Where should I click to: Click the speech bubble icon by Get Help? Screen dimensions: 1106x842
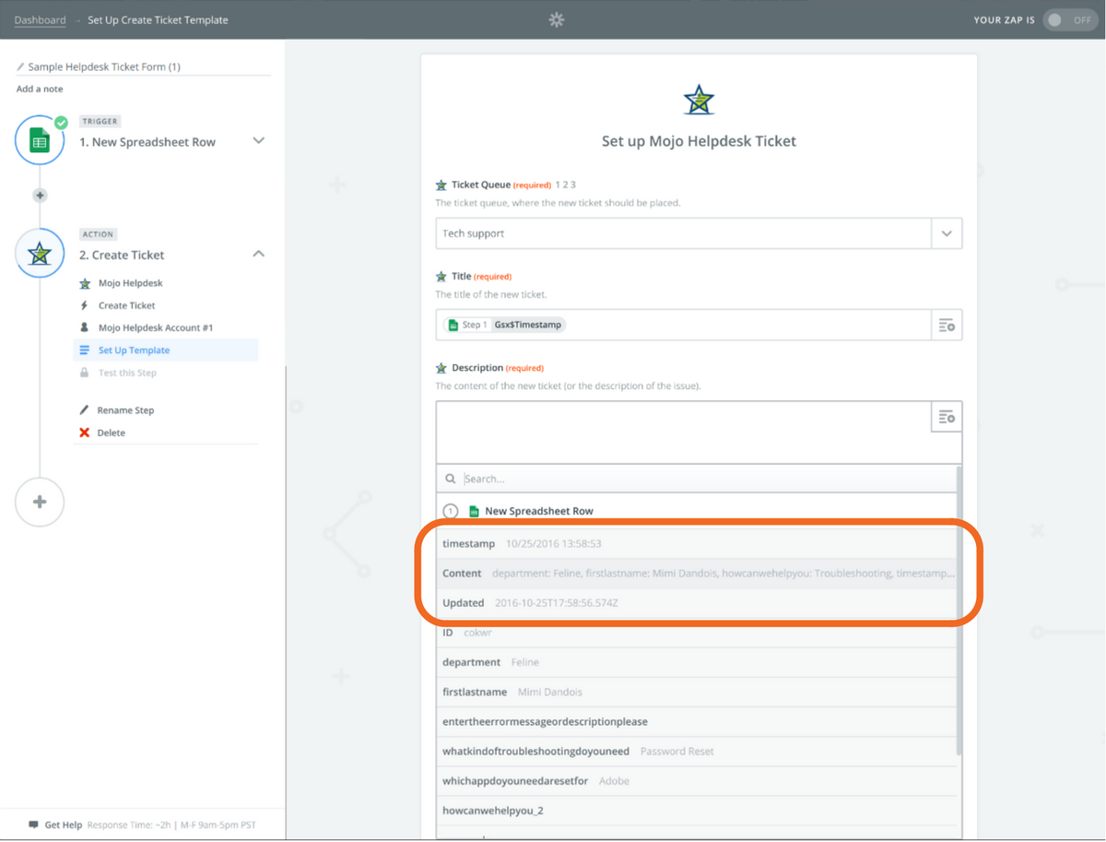33,824
